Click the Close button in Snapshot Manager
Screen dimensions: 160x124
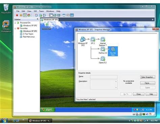tap(139, 94)
